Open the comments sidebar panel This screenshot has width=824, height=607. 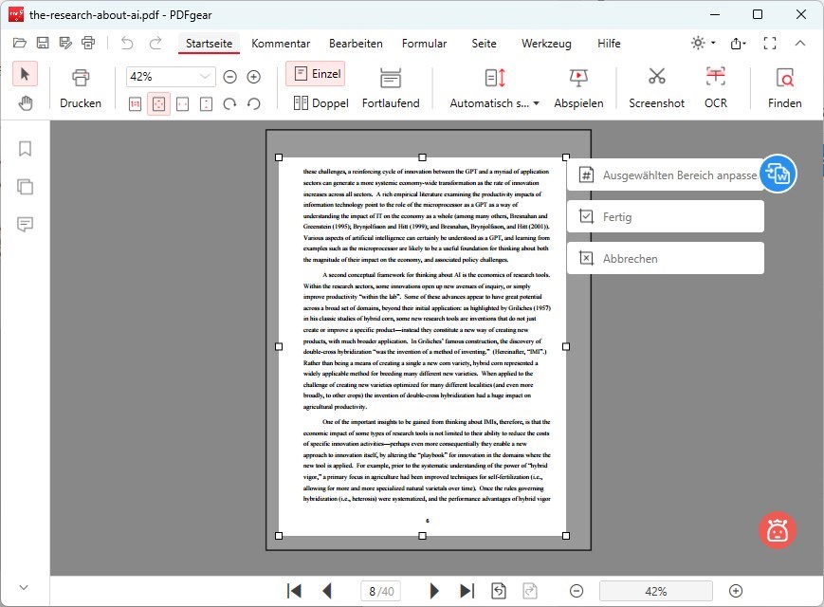pos(26,225)
